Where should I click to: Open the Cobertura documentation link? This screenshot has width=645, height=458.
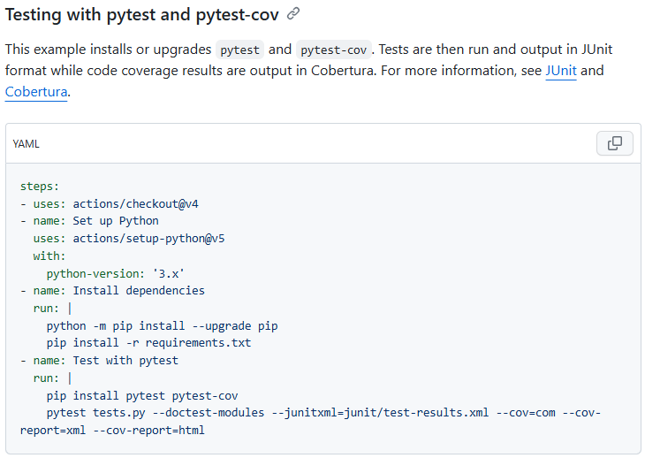pos(36,91)
